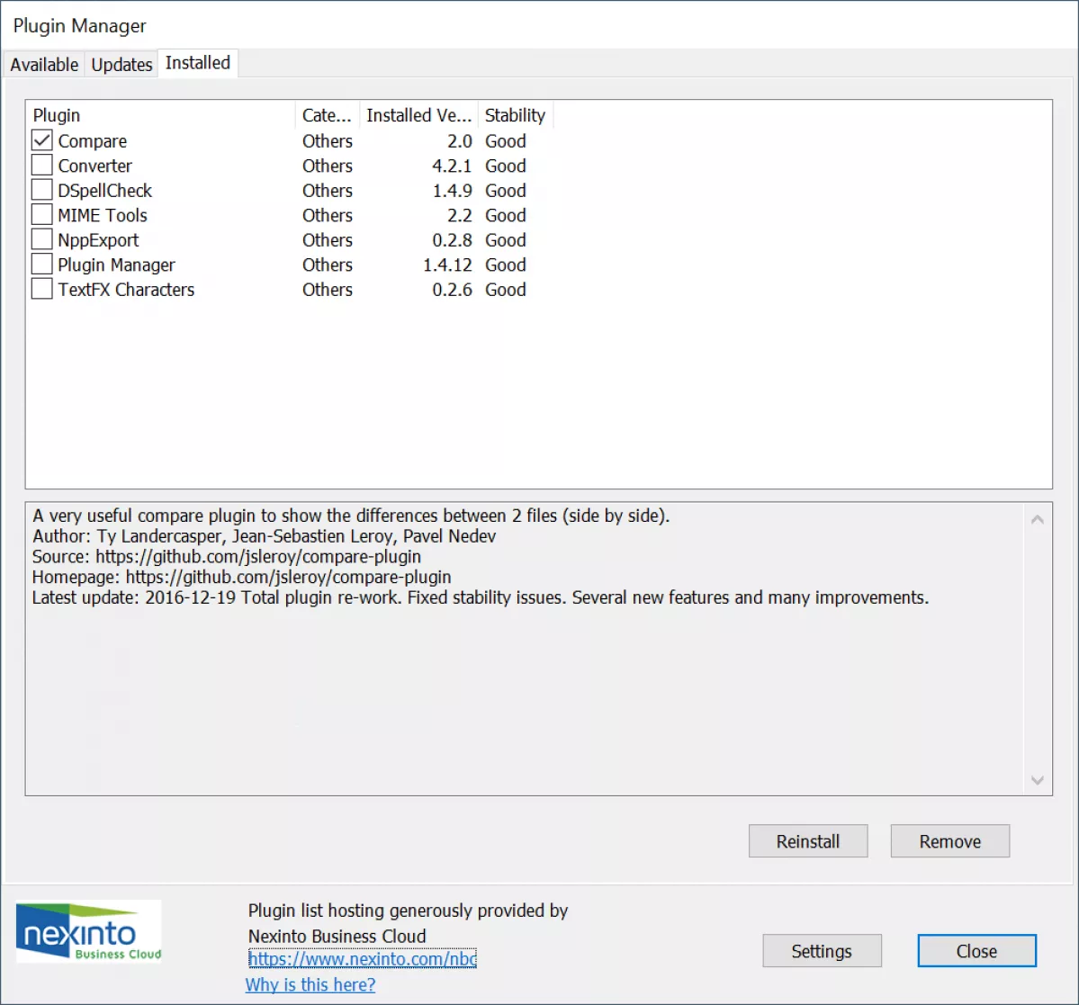
Task: Click version 4.2.1 of Converter
Action: [x=452, y=166]
